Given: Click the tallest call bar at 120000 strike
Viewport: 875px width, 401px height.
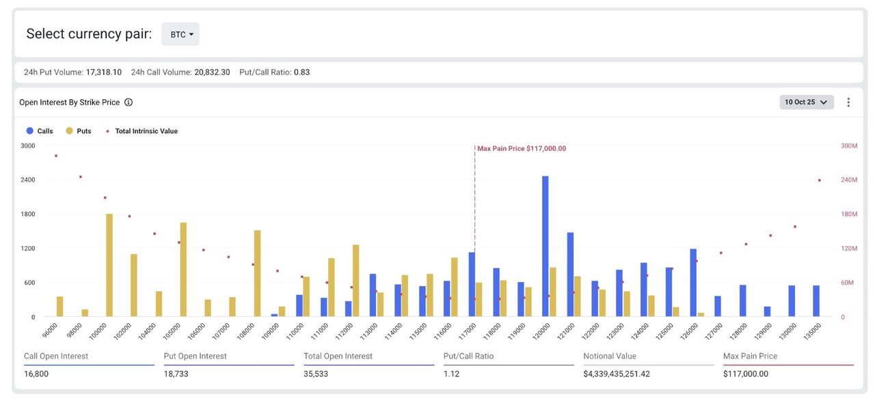Looking at the screenshot, I should pos(545,246).
